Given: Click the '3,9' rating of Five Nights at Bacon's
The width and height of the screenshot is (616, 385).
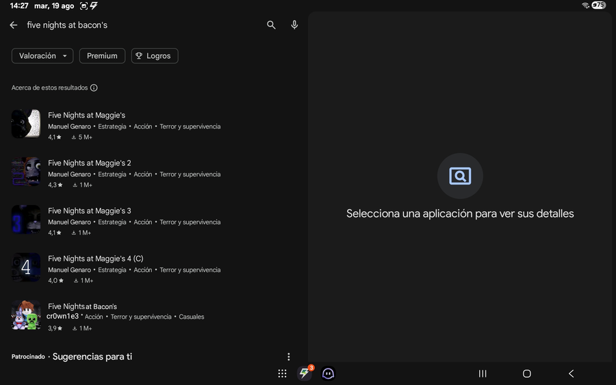Looking at the screenshot, I should pyautogui.click(x=55, y=328).
